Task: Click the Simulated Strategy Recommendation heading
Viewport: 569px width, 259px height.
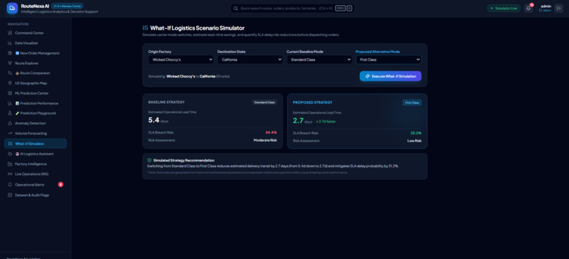Action: click(x=184, y=160)
